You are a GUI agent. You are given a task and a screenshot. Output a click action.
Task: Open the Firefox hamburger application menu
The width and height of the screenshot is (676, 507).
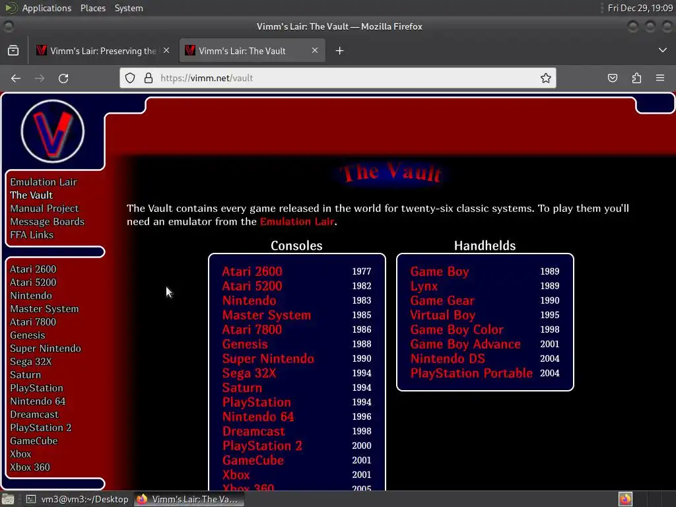point(660,78)
